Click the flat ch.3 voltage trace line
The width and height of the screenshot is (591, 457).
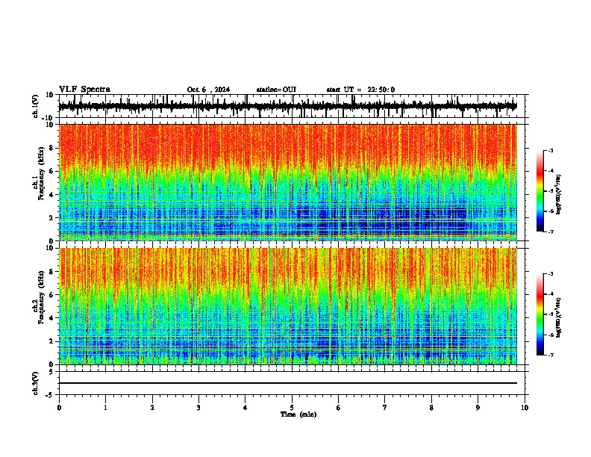288,383
